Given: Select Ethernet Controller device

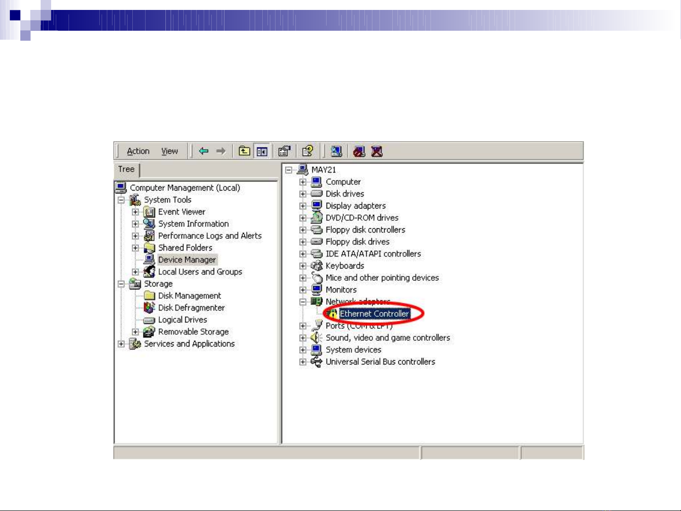Looking at the screenshot, I should click(x=374, y=314).
